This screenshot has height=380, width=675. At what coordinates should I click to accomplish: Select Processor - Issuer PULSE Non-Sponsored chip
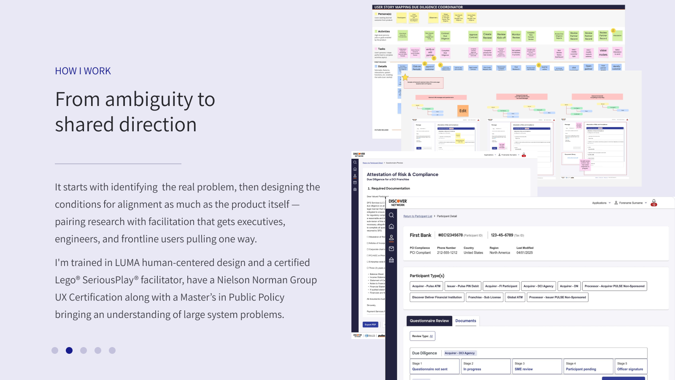pyautogui.click(x=558, y=297)
